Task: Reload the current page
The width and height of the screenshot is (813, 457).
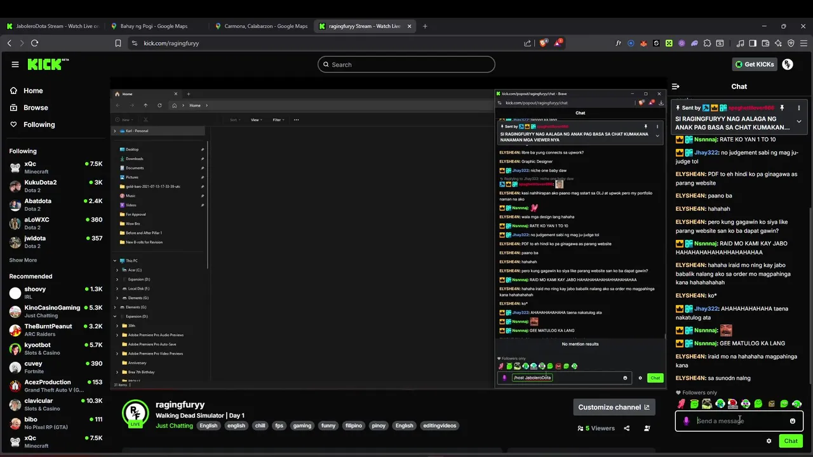Action: tap(34, 43)
